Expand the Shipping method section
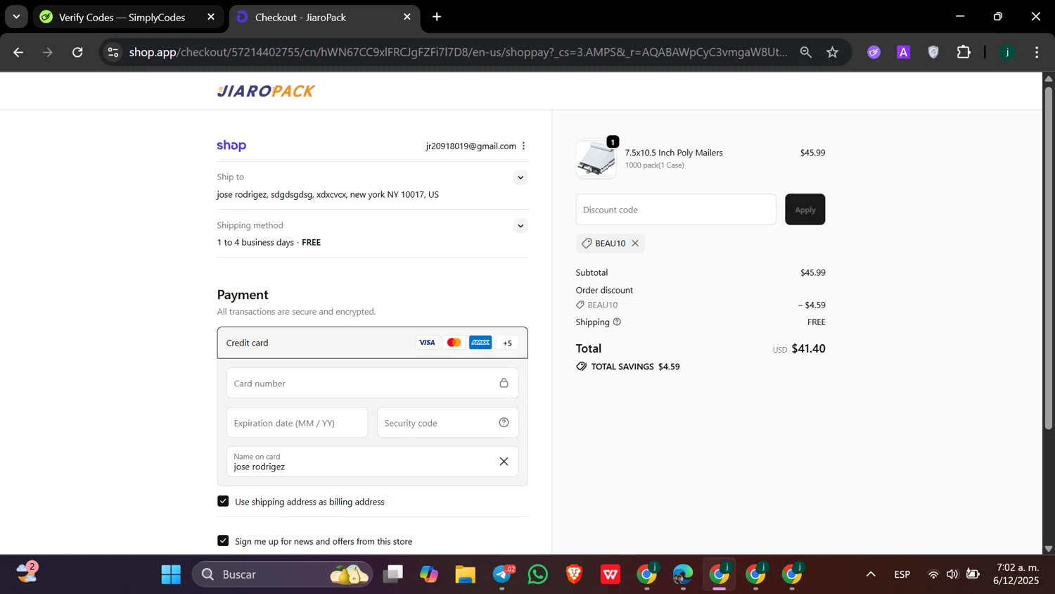The height and width of the screenshot is (594, 1055). (x=520, y=226)
